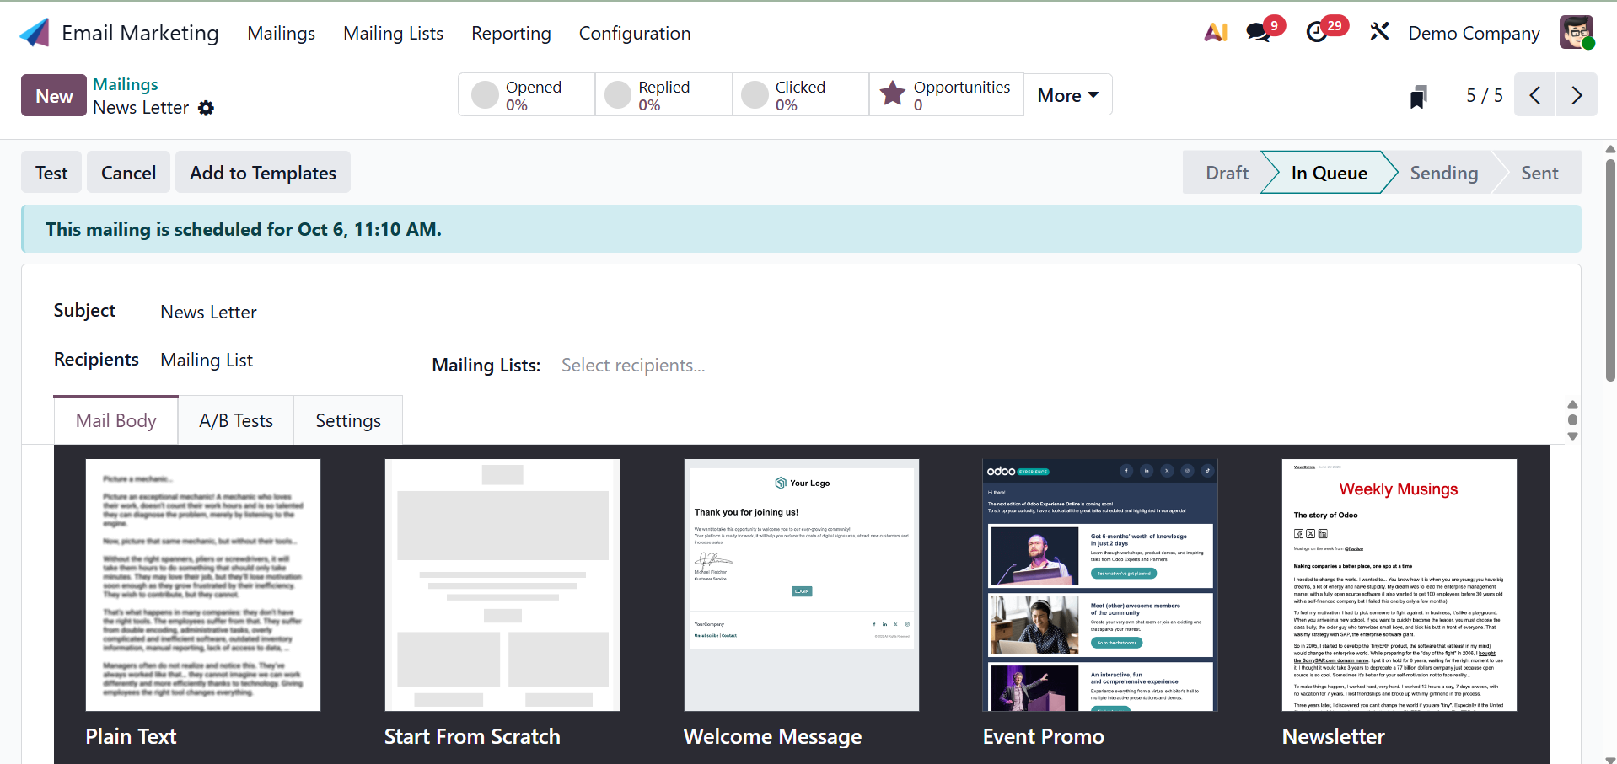
Task: Click the Email Marketing app logo icon
Action: pos(35,33)
